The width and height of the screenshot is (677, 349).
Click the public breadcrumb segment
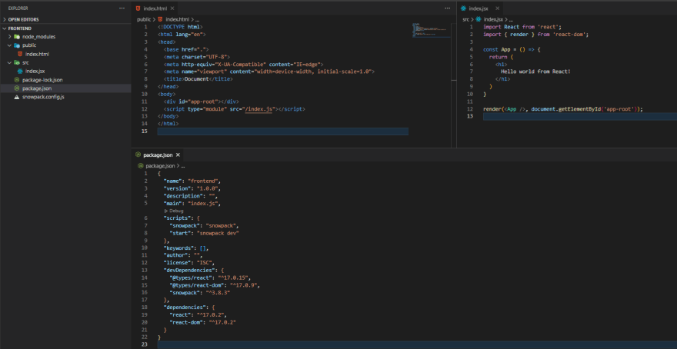click(x=144, y=19)
